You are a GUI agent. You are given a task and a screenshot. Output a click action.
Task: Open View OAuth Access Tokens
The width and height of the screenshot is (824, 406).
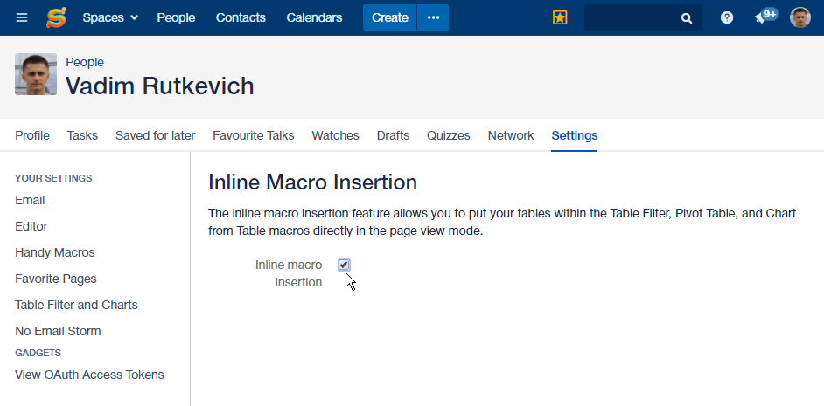tap(89, 375)
